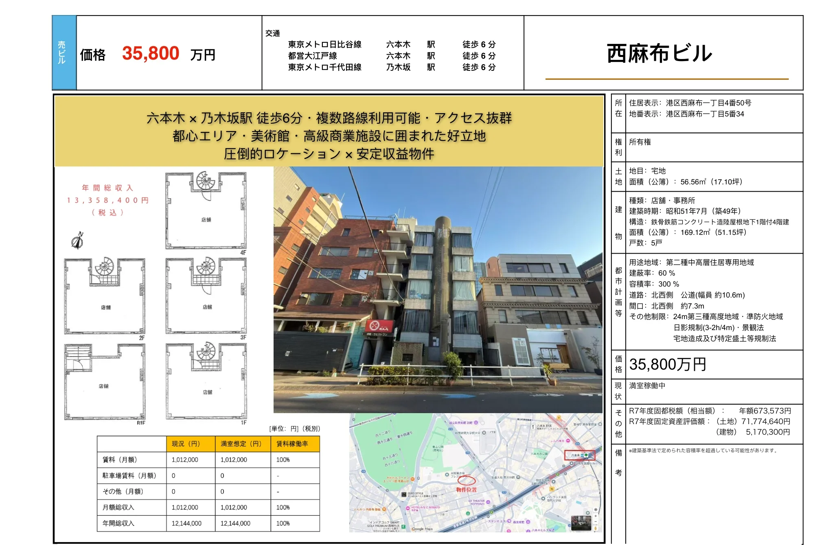The width and height of the screenshot is (837, 545).
Task: Click the 乃木坂 station name
Action: [x=398, y=67]
